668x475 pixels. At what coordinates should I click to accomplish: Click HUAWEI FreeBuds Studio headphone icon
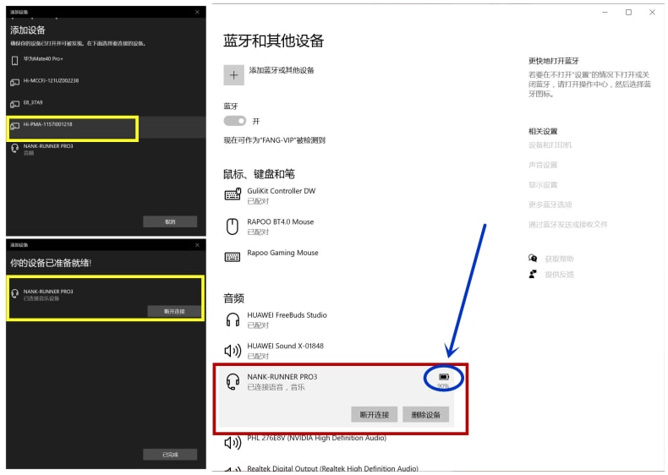coord(233,319)
